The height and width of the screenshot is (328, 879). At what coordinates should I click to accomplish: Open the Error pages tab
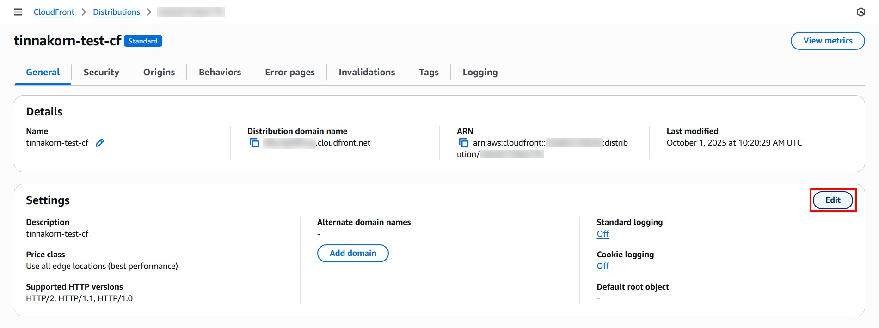(x=290, y=72)
